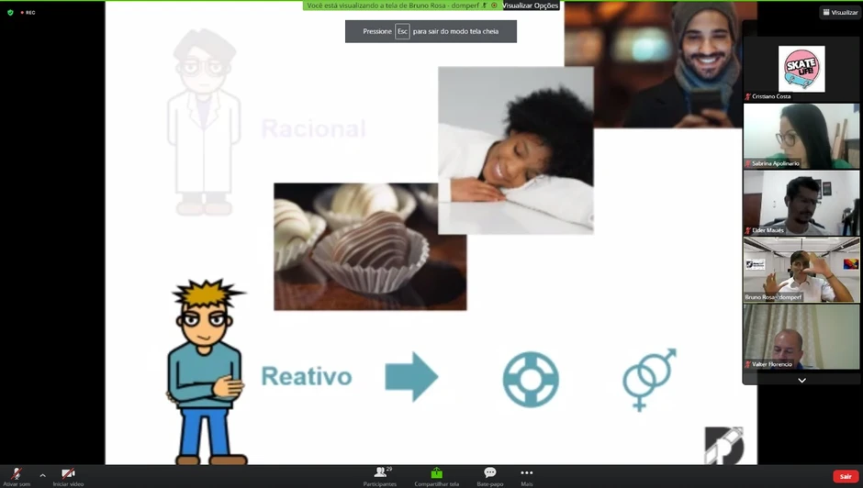Image resolution: width=863 pixels, height=488 pixels.
Task: Click the green screen-sharing notification bar
Action: [x=401, y=6]
